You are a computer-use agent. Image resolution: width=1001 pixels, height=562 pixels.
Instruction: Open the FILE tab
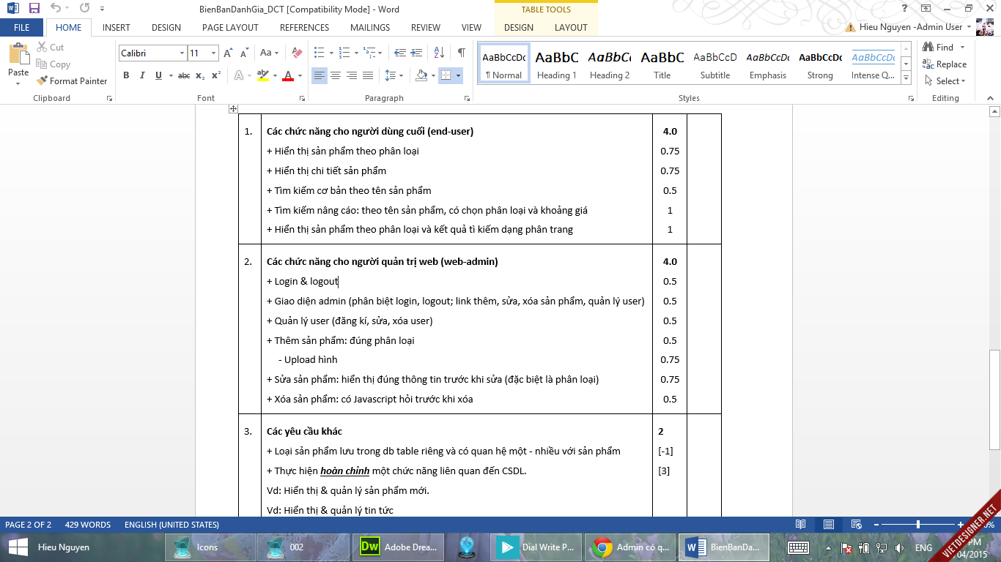point(22,28)
